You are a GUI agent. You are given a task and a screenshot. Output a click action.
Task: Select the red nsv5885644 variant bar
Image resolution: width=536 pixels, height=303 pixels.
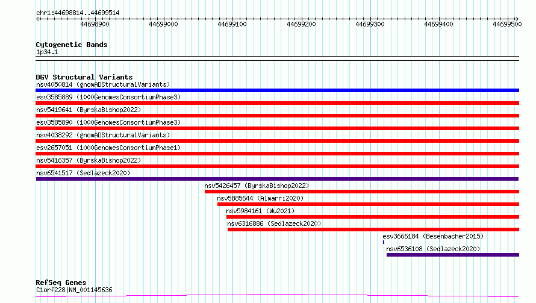368,204
